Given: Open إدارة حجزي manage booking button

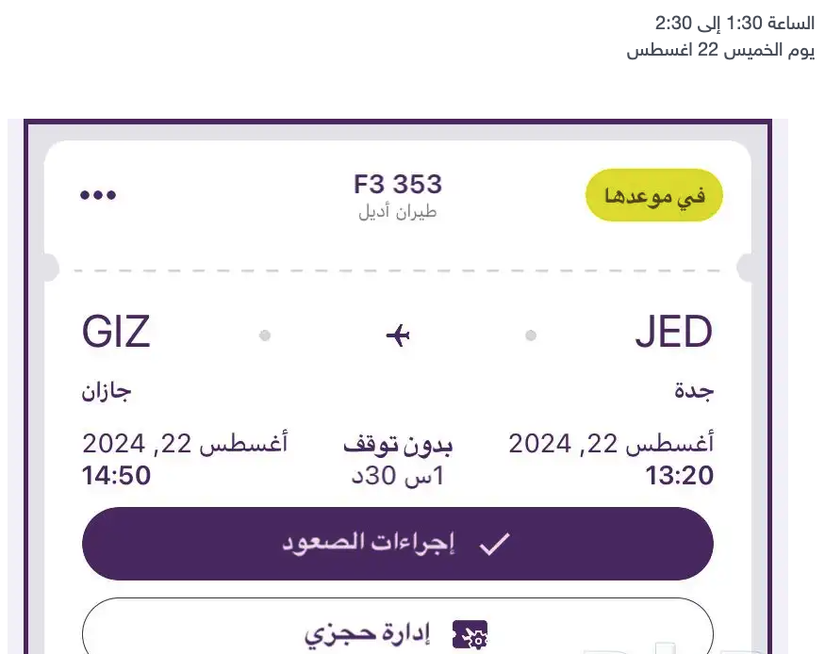Looking at the screenshot, I should coord(397,633).
